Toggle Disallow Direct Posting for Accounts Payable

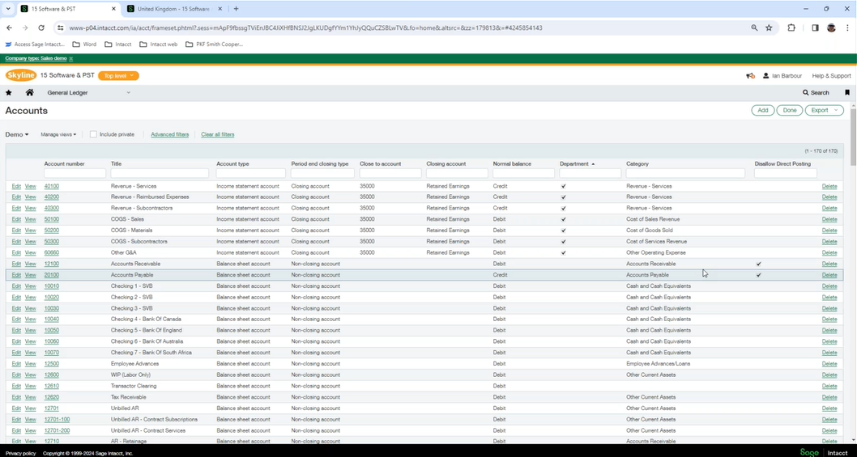pos(758,275)
